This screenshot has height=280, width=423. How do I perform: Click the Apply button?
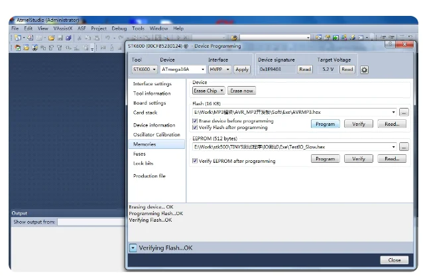[x=242, y=70]
